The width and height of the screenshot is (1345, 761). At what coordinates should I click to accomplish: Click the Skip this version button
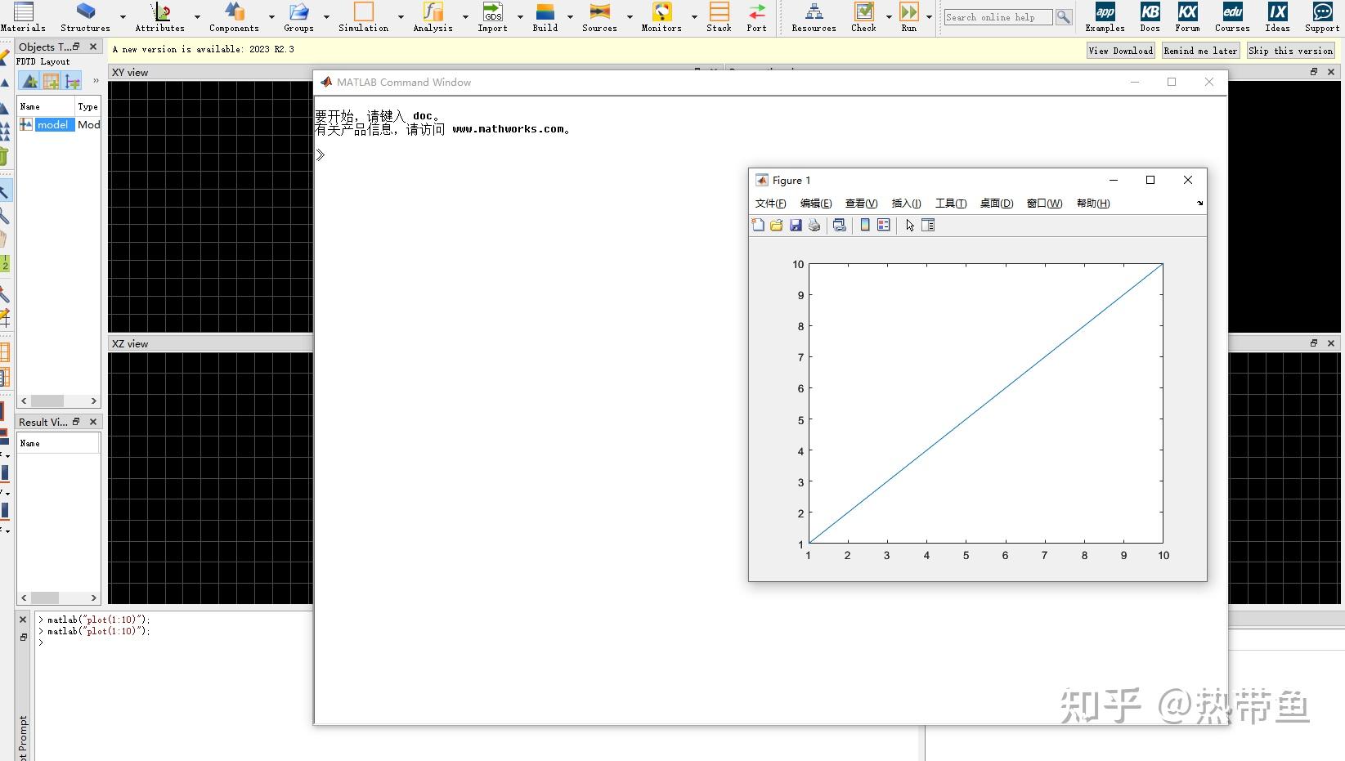pos(1290,50)
